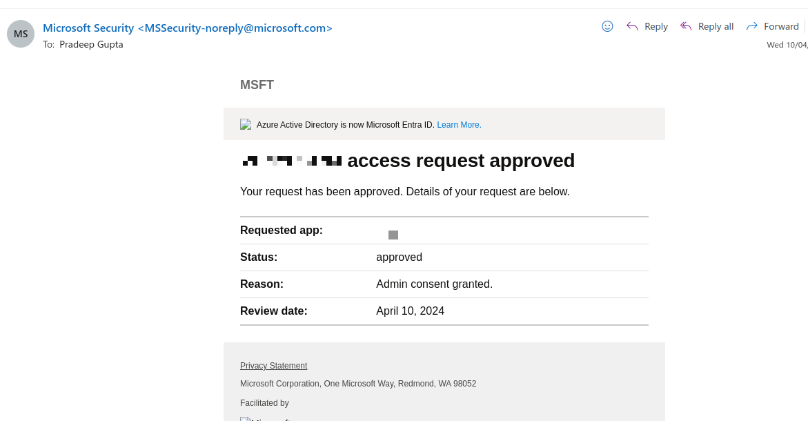Click the emoji reaction smiley icon
Image resolution: width=808 pixels, height=421 pixels.
pos(607,26)
